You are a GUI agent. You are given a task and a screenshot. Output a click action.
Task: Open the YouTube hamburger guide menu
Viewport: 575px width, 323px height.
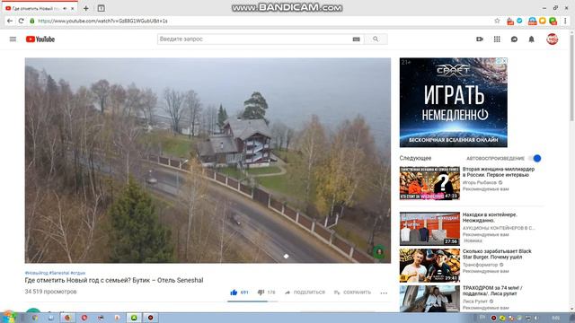pyautogui.click(x=13, y=39)
